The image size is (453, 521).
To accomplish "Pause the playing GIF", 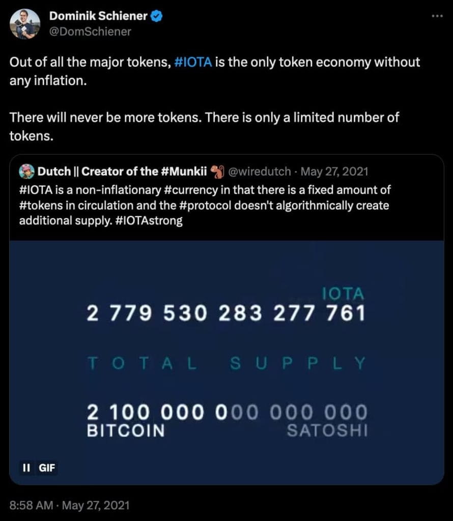I will click(x=26, y=468).
